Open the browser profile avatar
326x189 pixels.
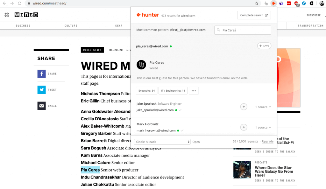click(322, 3)
